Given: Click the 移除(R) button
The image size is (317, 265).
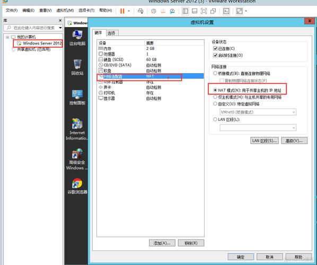Looking at the screenshot, I should click(191, 243).
